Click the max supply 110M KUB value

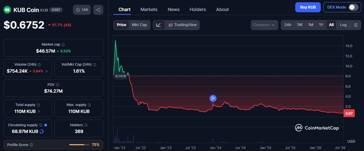point(79,112)
